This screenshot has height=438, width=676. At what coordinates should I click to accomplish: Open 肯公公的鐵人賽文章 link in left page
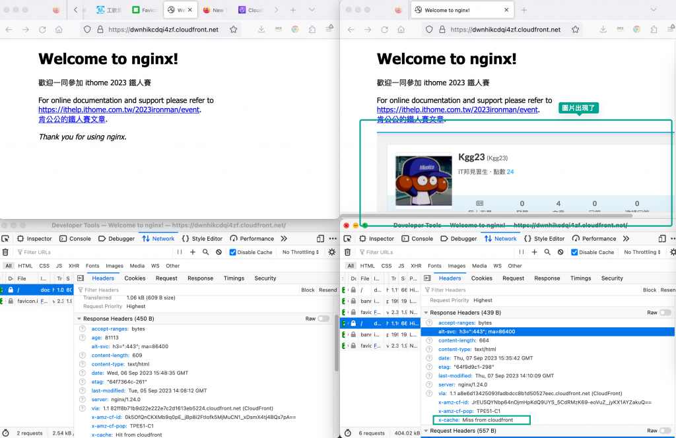point(72,119)
